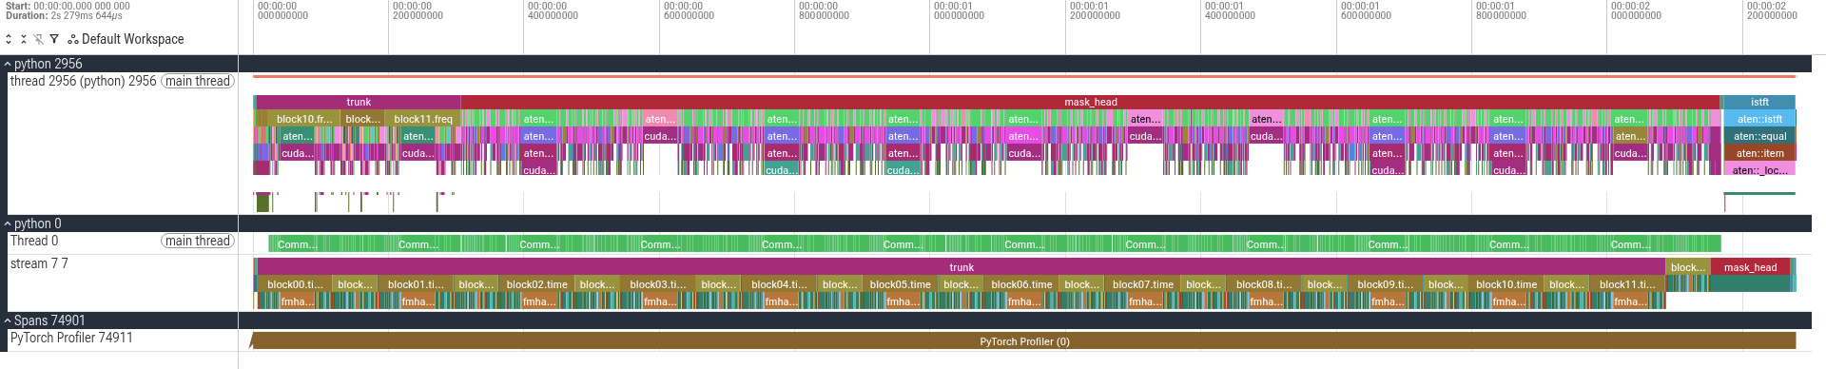Click time axis mark 00:00:01 600000000
The width and height of the screenshot is (1826, 369).
tap(1366, 10)
